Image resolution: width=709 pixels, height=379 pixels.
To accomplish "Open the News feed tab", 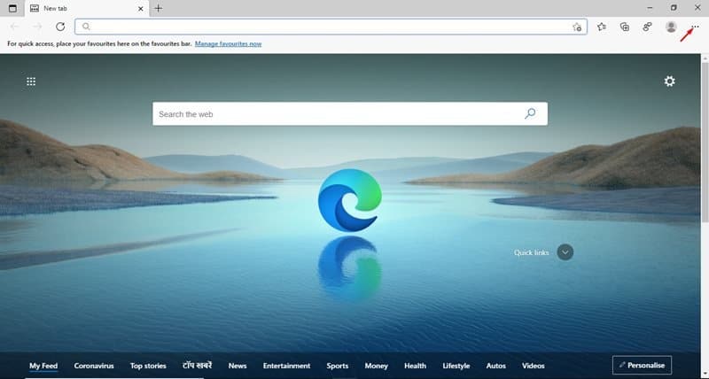I will pos(238,366).
